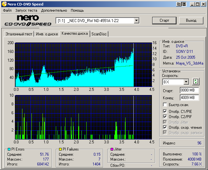Screen dimensions: 208x170
Task: Click the save floppy disk icon
Action: [x=184, y=4]
